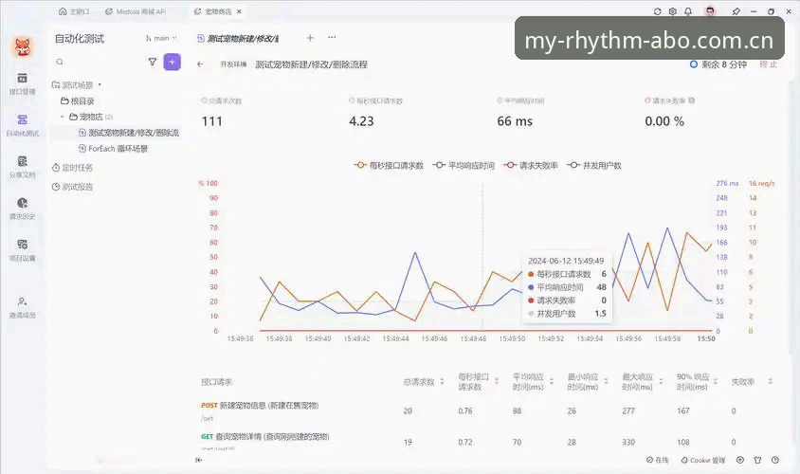
Task: Open 测试报告 in the sidebar
Action: click(72, 187)
